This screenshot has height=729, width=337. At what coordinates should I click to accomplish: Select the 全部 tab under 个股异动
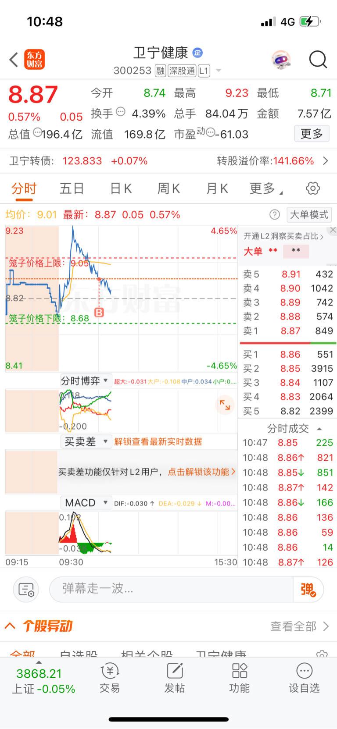click(22, 654)
